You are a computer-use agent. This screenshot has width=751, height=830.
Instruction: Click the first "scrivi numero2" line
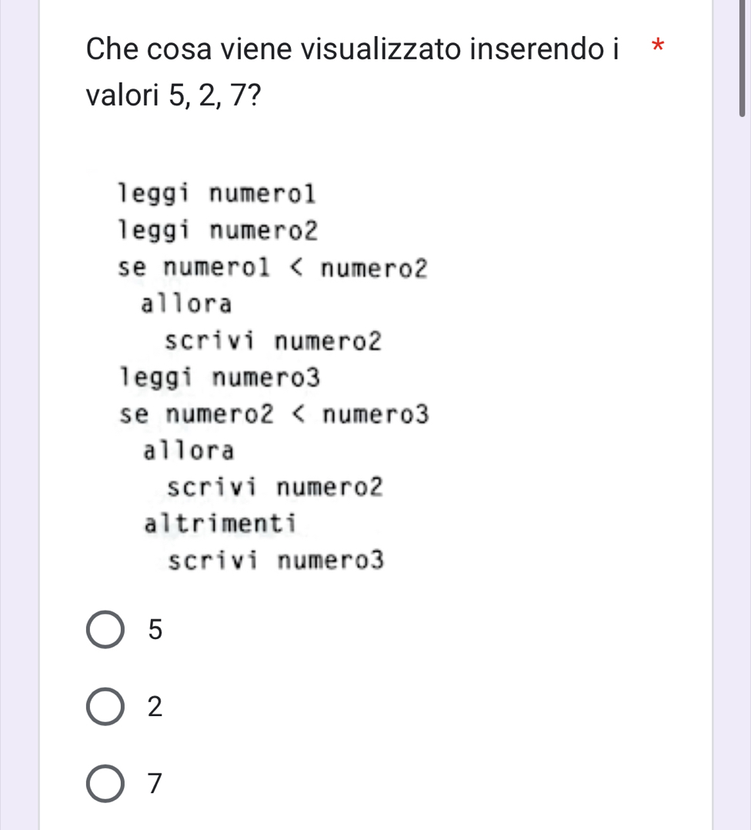click(273, 341)
